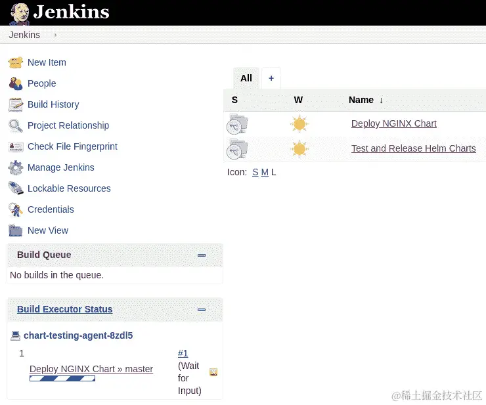Click the People icon

[16, 83]
